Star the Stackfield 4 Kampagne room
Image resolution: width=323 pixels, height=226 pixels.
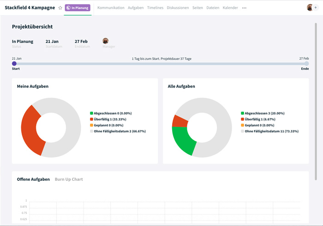point(60,8)
